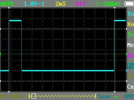Select the 1.0V ×1 voltage scale

(x=34, y=4)
